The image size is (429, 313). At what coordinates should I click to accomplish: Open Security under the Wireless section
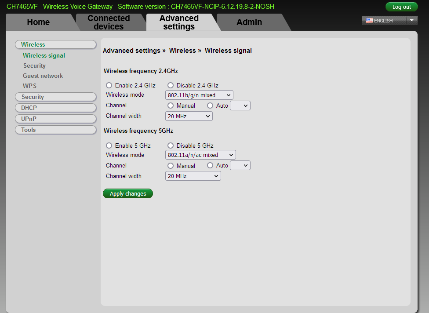[34, 66]
